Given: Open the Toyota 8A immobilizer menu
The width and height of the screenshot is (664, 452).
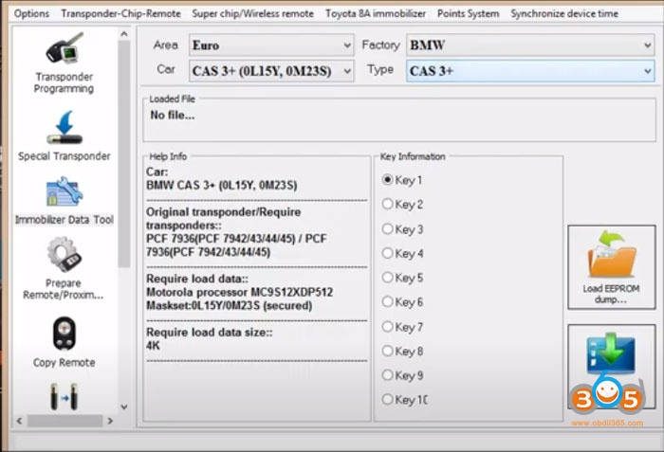Looking at the screenshot, I should pyautogui.click(x=376, y=13).
